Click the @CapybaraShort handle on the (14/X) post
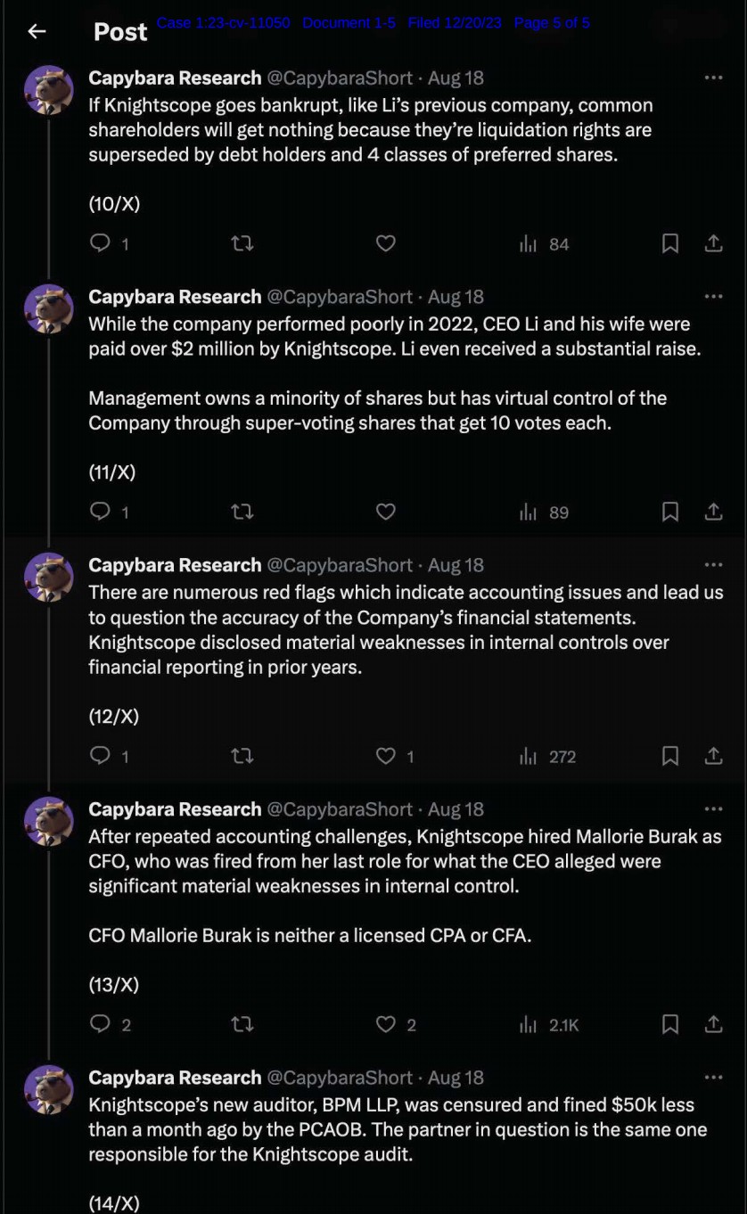This screenshot has width=747, height=1214. point(340,1078)
